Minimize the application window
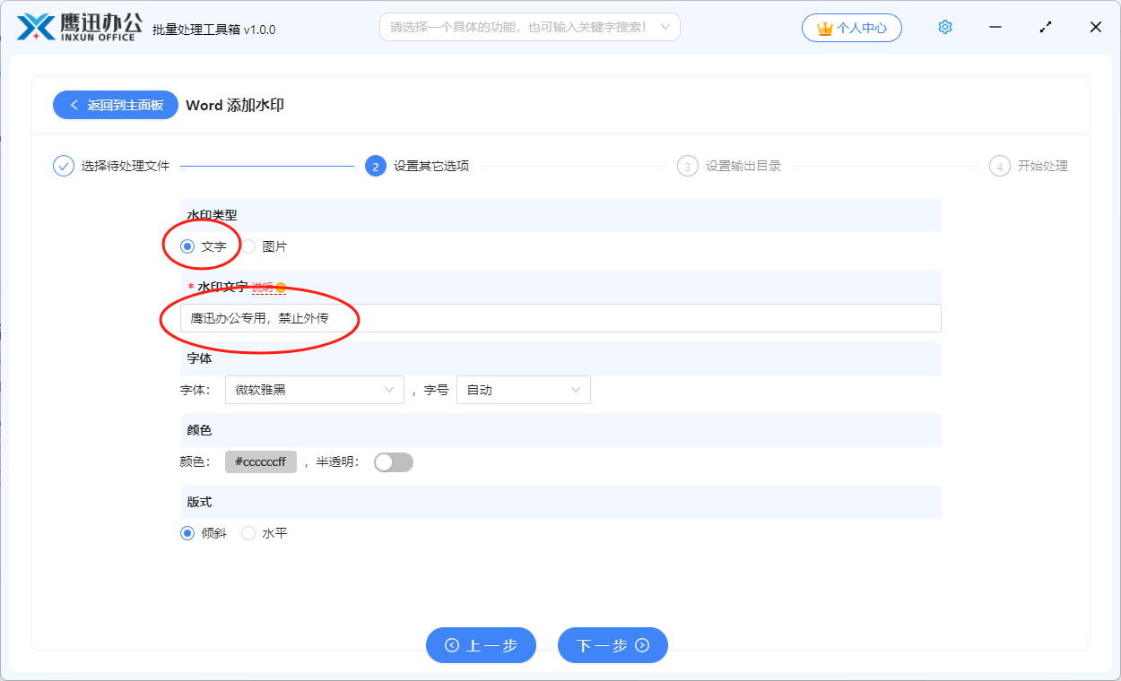The image size is (1121, 681). 995,28
